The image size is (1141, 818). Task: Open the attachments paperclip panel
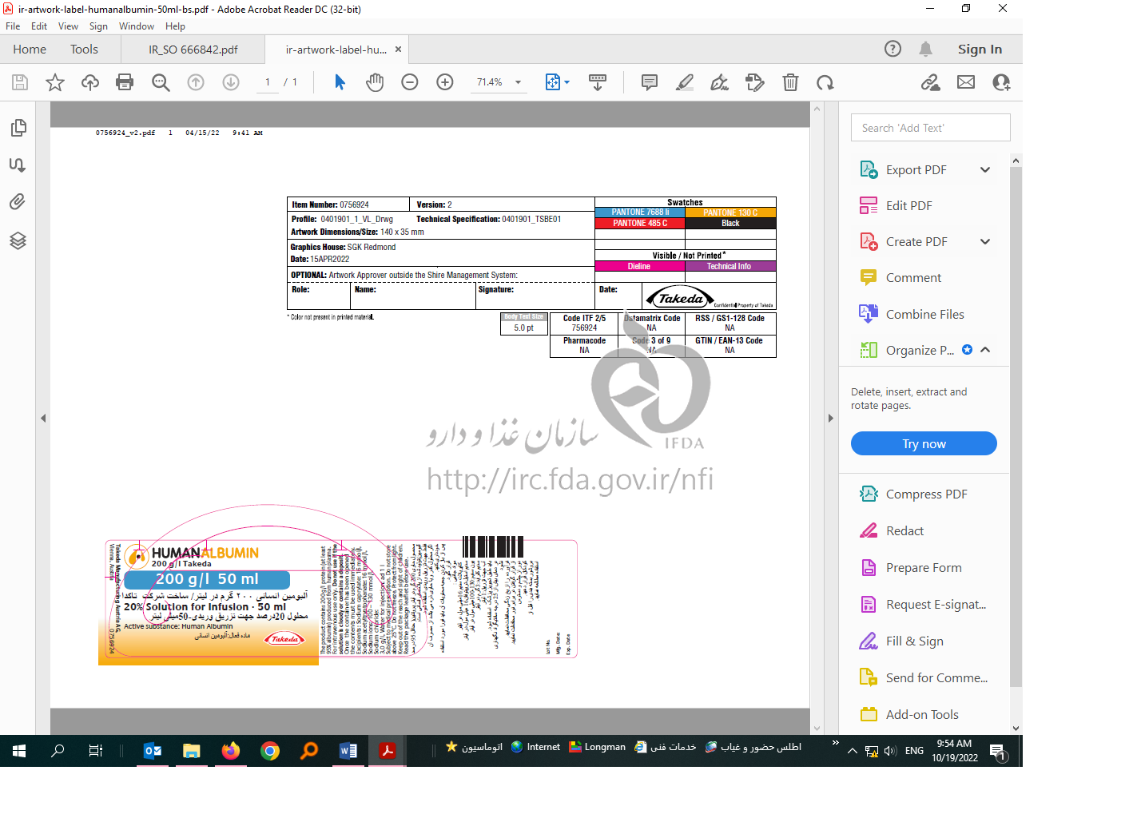pos(18,201)
